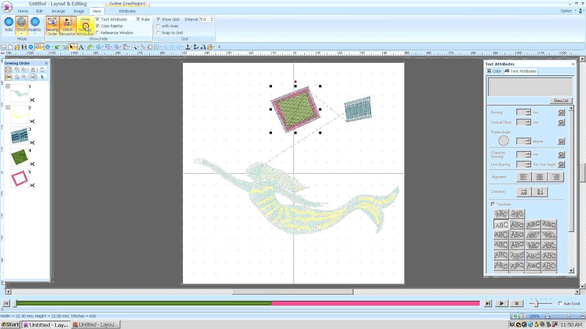Expand sewing order item 1
Viewport: 586px width, 329px height.
click(x=8, y=86)
